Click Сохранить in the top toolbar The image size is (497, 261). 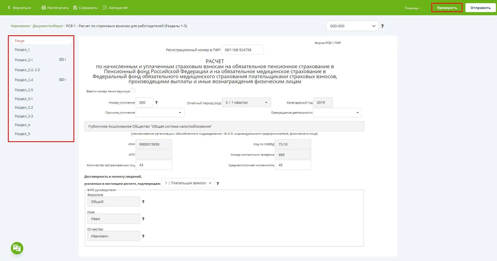click(88, 8)
